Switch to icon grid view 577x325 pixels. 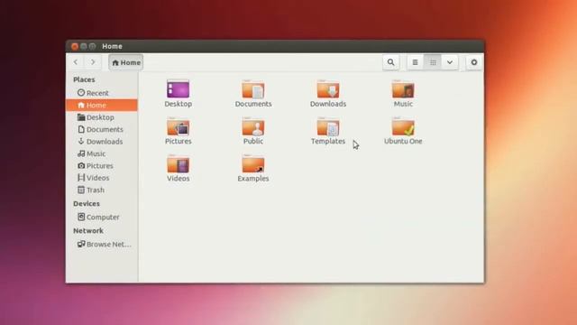pyautogui.click(x=433, y=62)
